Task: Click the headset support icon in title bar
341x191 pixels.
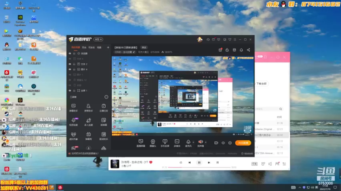Action: 208,39
